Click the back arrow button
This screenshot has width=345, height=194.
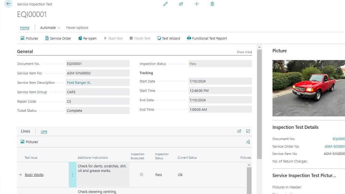coord(8,4)
